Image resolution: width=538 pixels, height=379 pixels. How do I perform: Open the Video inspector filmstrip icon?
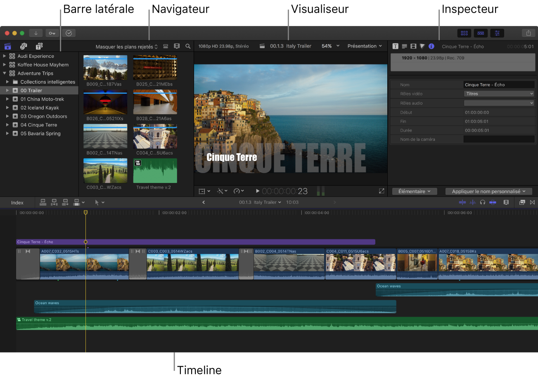(x=413, y=46)
